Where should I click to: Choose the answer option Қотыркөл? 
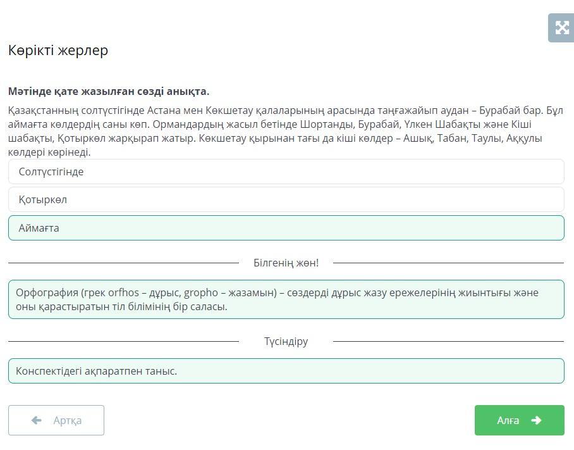[x=286, y=199]
